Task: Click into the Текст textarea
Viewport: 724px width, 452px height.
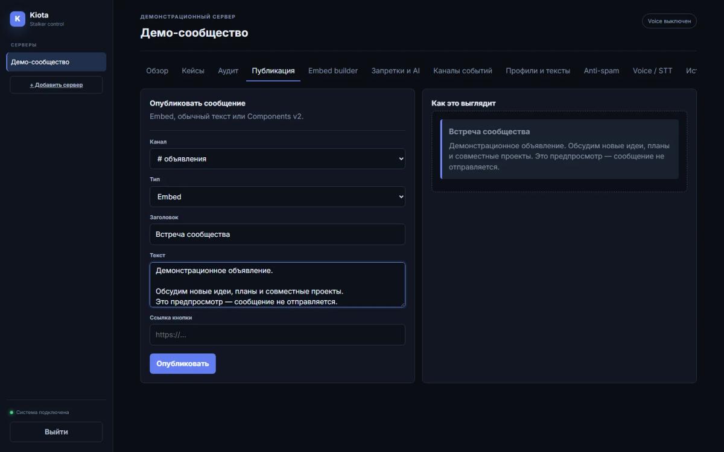Action: 278,284
